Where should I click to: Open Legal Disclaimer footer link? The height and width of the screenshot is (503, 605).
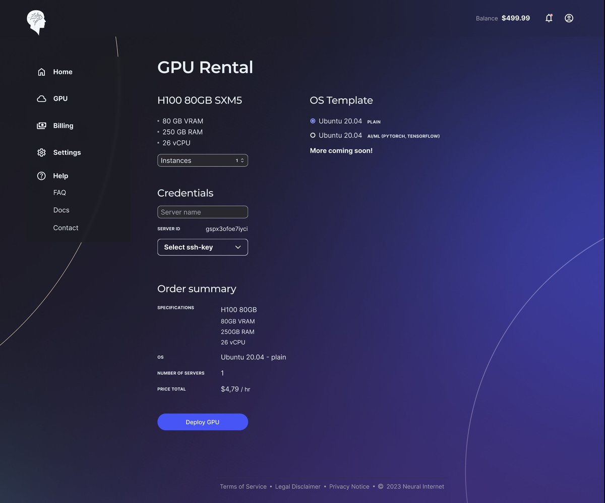[297, 486]
